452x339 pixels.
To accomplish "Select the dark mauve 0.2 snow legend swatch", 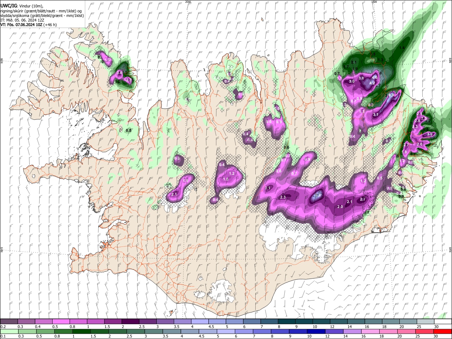I will click(9, 322).
